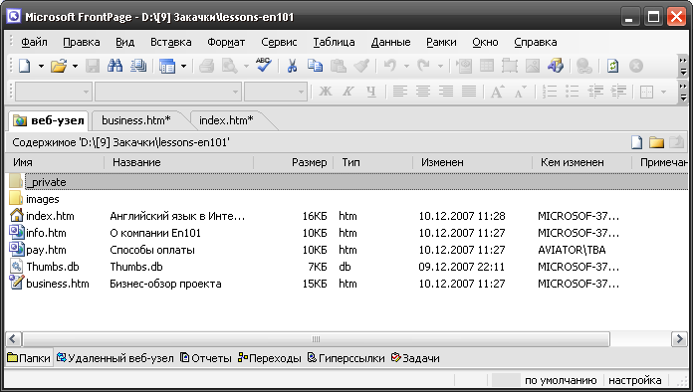This screenshot has width=693, height=392.
Task: Click the Insert table icon
Action: point(487,67)
